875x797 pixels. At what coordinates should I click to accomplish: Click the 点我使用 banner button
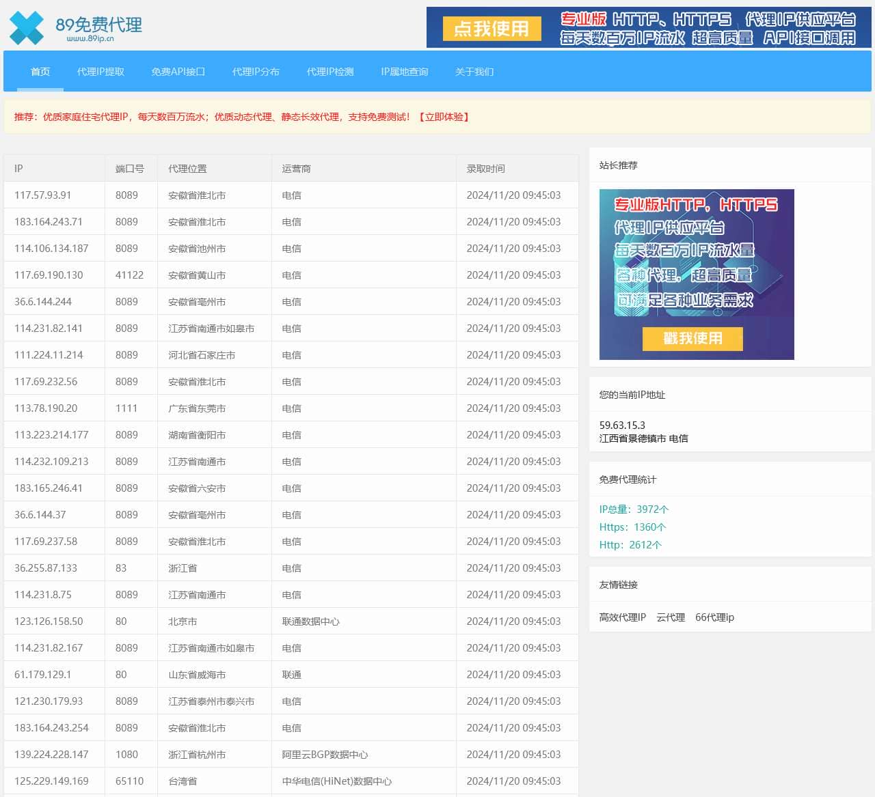tap(491, 29)
